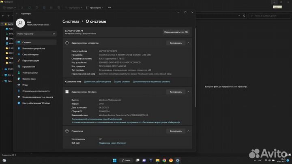292x164 pixels.
Task: Copy the Поддержка section details
Action: coord(176,131)
